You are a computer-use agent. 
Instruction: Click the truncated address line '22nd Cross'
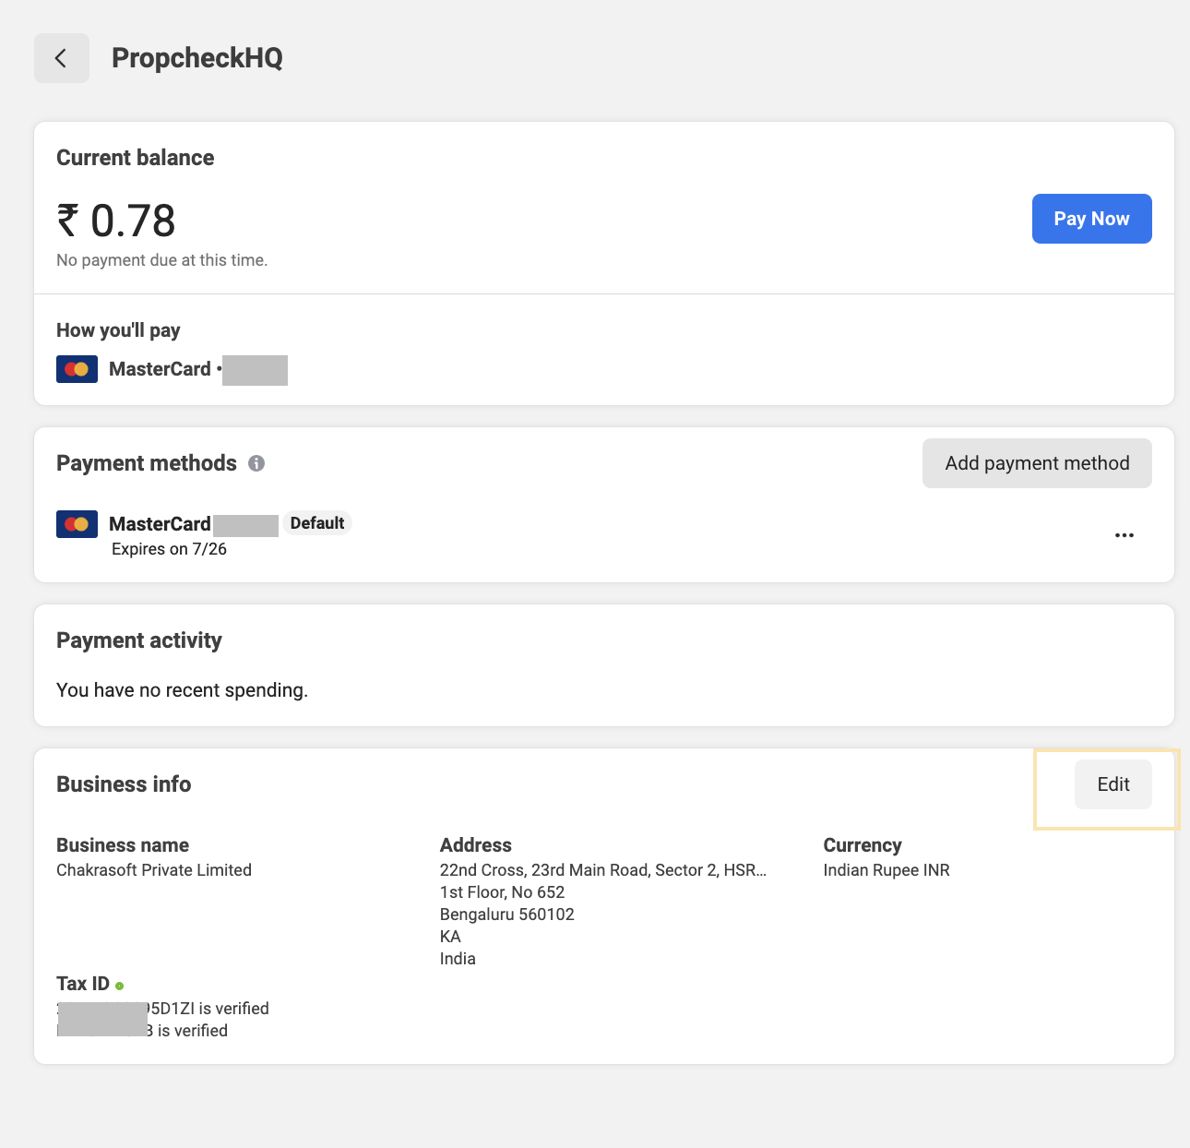[603, 870]
